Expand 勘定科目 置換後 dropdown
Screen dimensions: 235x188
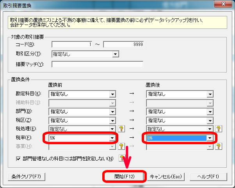point(210,94)
